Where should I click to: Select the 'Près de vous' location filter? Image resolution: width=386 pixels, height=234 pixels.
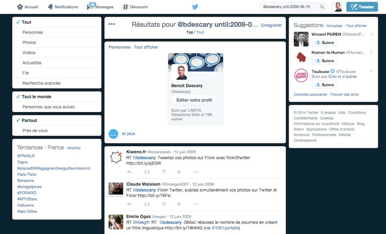35,130
